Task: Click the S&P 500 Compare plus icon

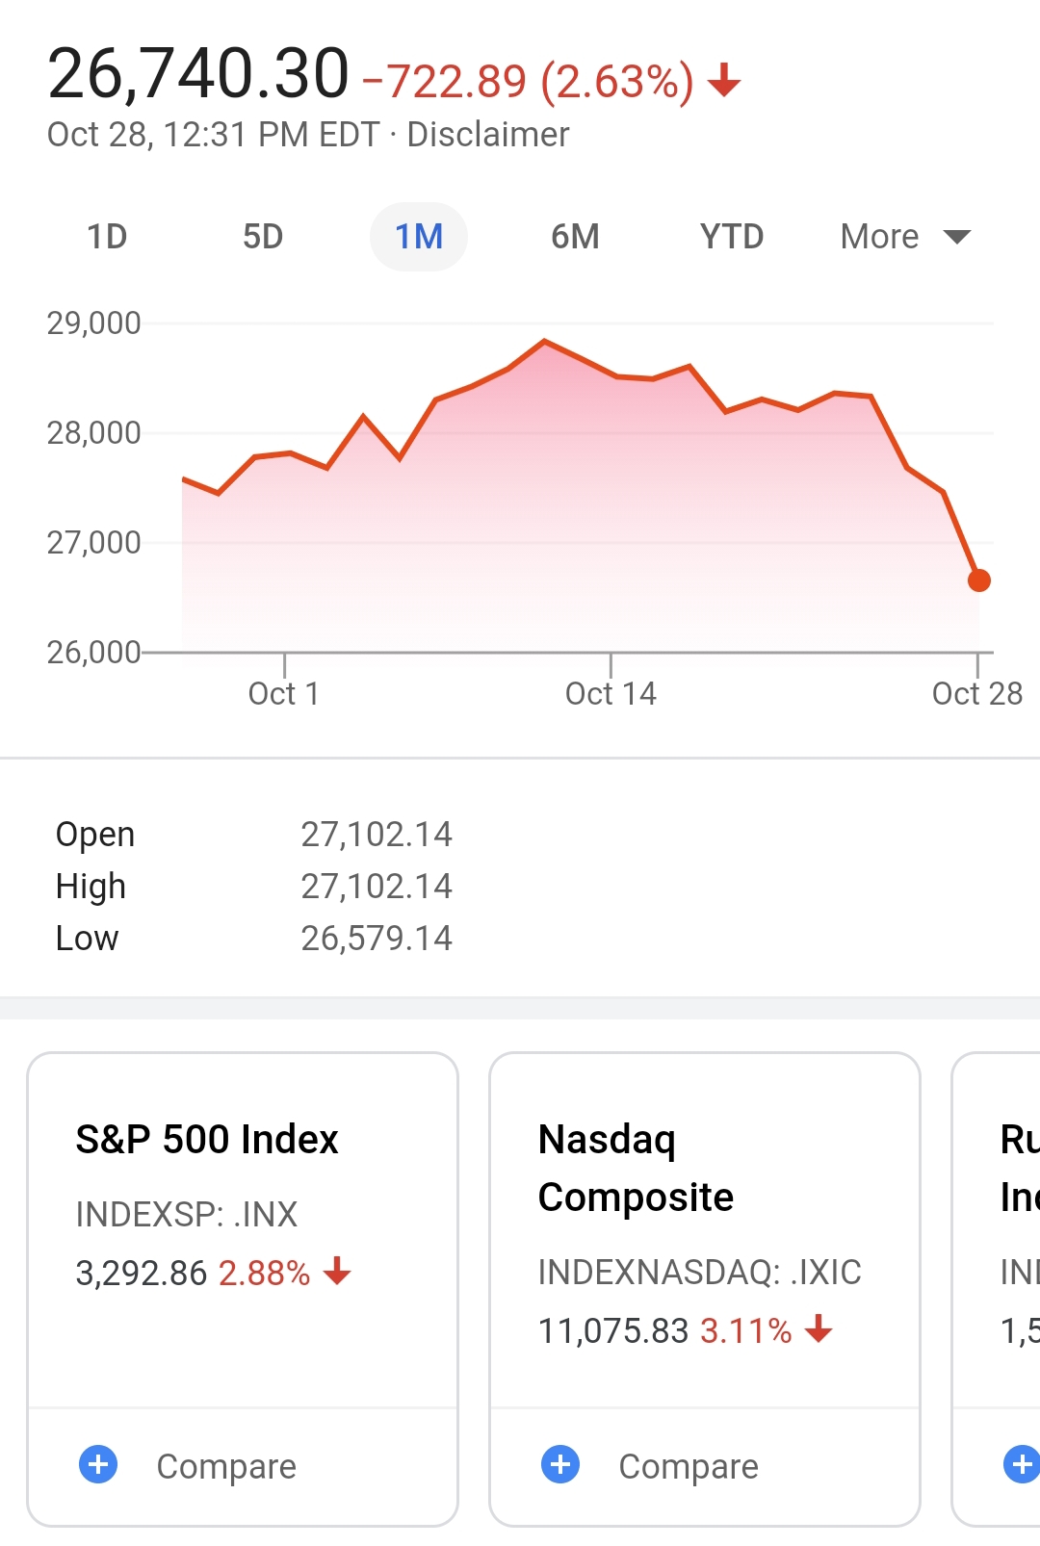Action: [97, 1464]
